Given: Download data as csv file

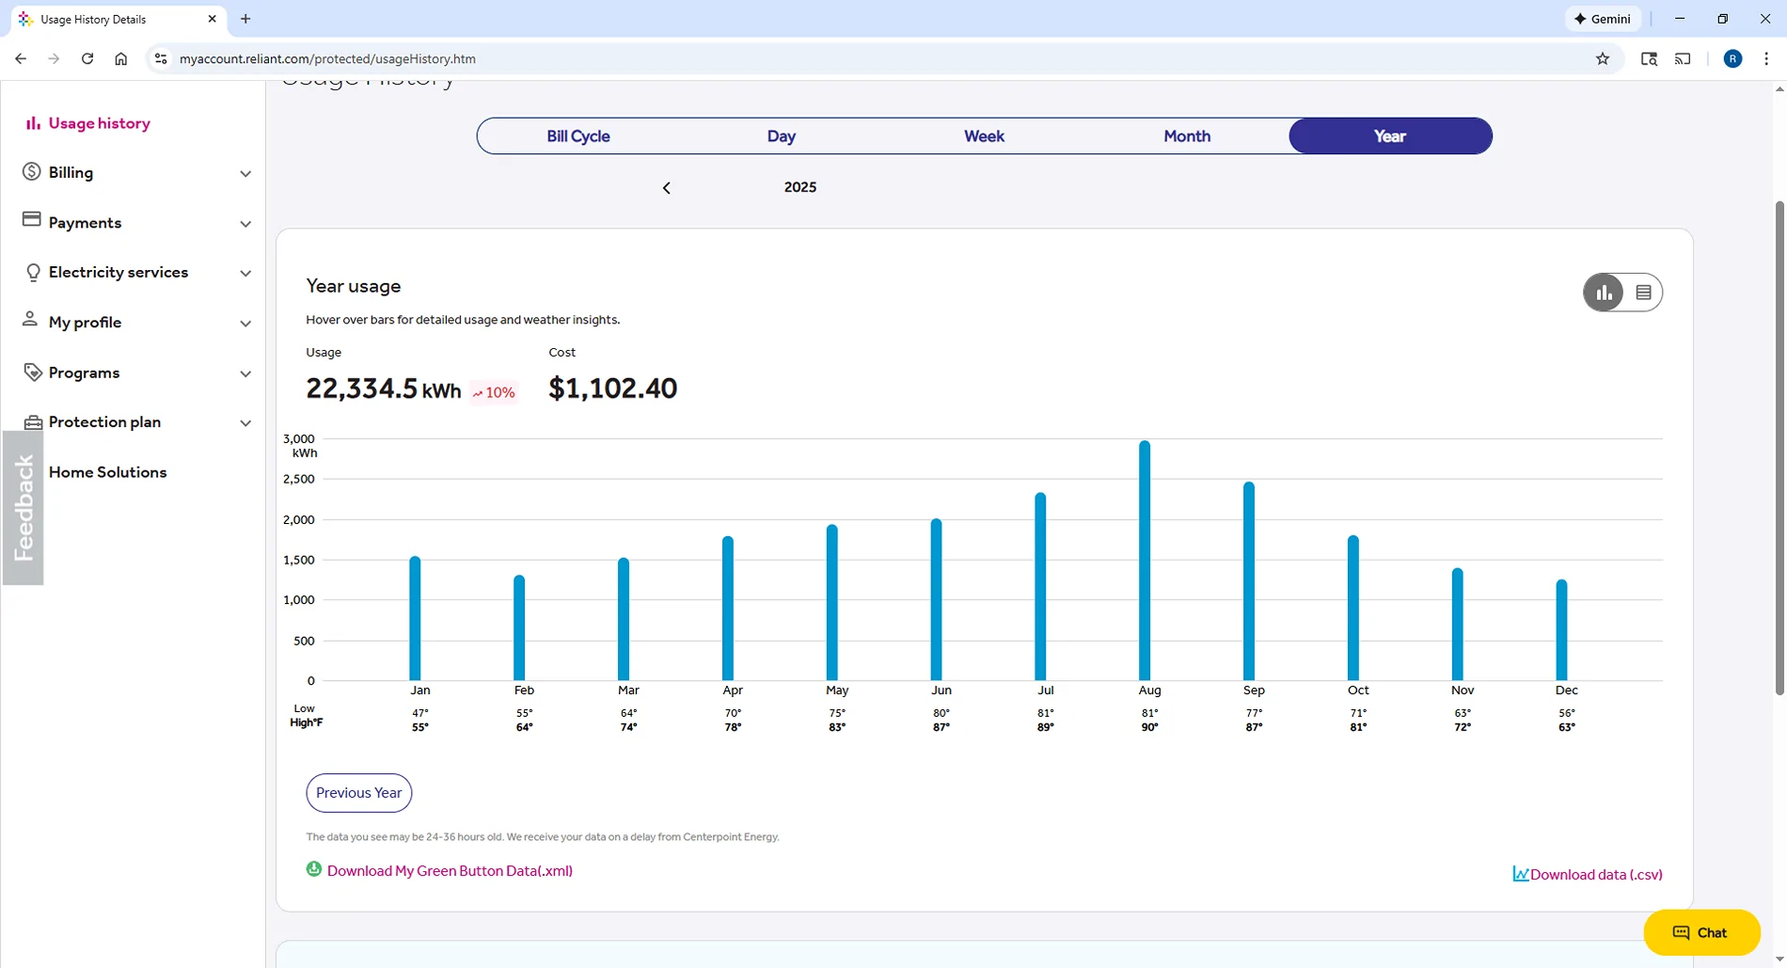Looking at the screenshot, I should 1595,875.
